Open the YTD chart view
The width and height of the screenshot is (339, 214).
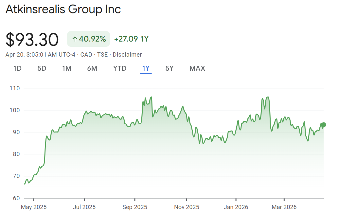(120, 68)
